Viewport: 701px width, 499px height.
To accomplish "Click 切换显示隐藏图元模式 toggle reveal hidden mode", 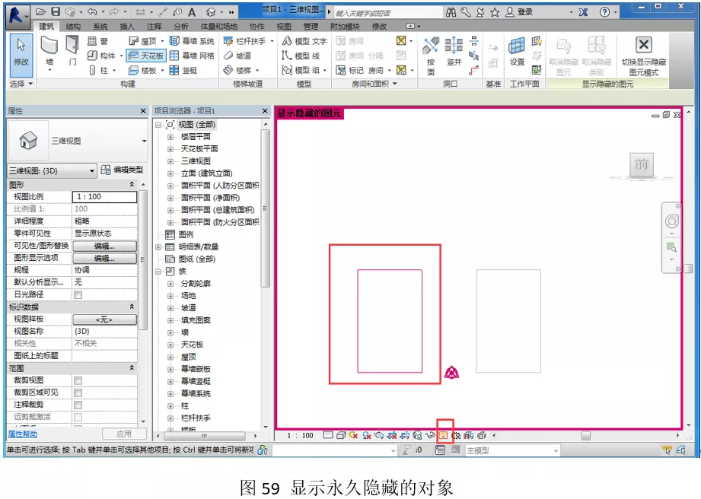I will (x=643, y=56).
